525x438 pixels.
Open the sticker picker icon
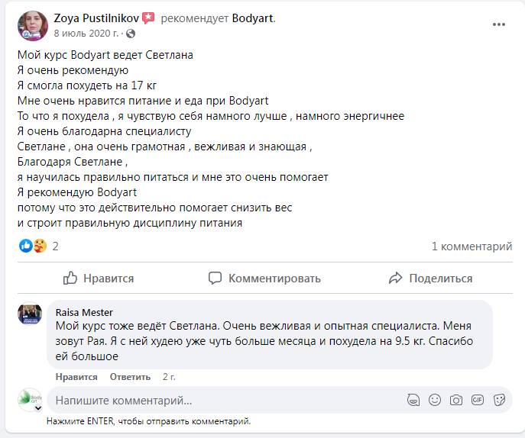[499, 400]
